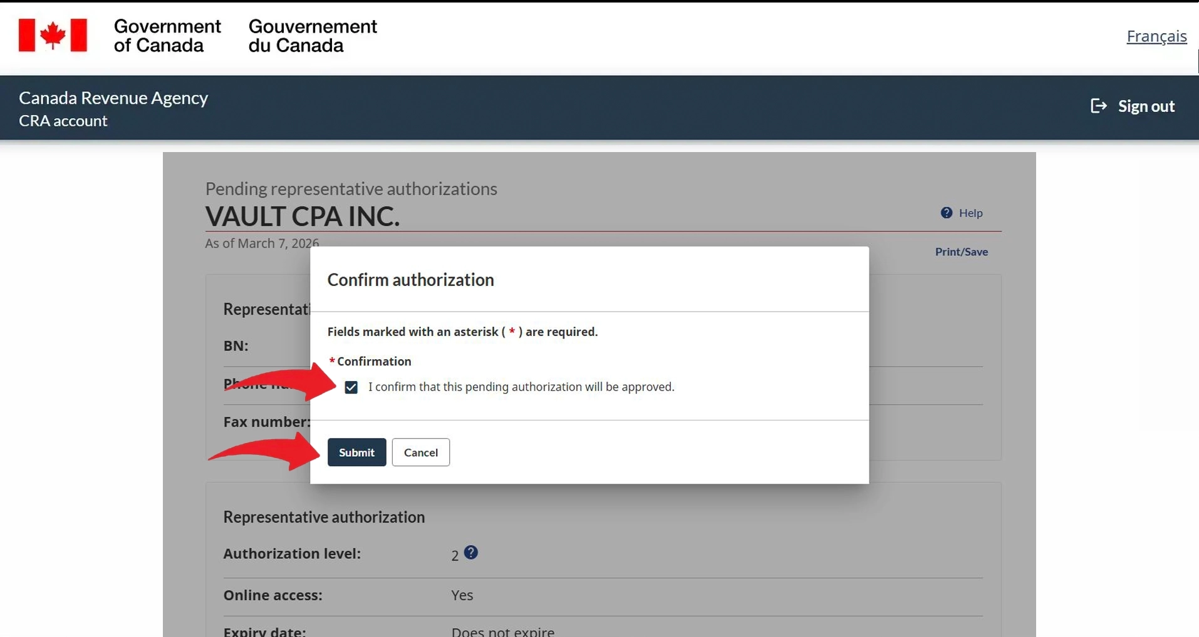Click the Sign out arrow icon

point(1098,106)
